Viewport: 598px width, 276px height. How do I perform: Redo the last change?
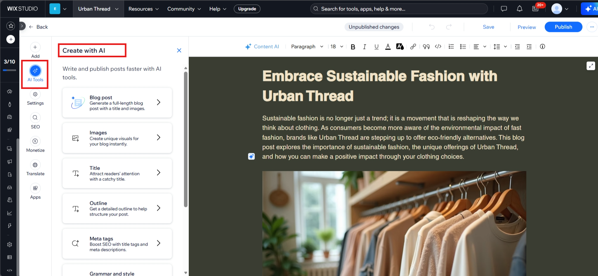[449, 27]
